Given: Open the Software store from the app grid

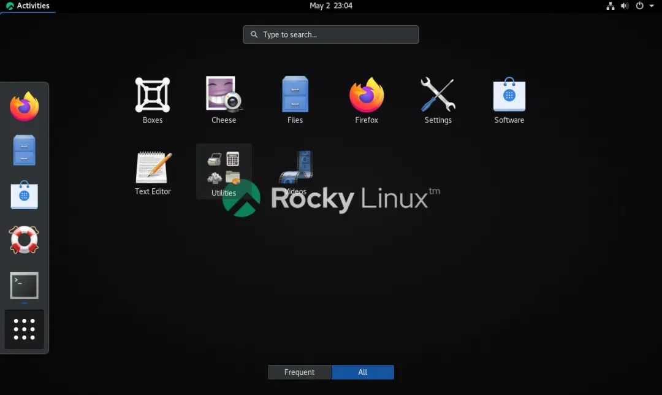Looking at the screenshot, I should (x=509, y=100).
